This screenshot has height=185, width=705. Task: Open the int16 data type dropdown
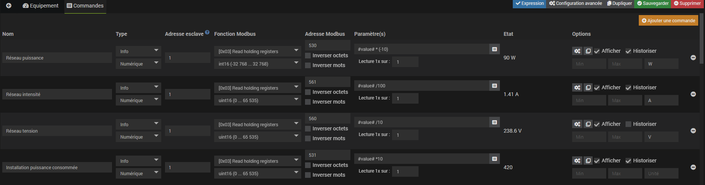pyautogui.click(x=257, y=64)
